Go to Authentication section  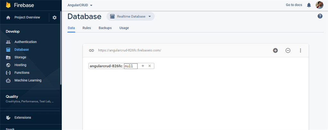pyautogui.click(x=26, y=42)
